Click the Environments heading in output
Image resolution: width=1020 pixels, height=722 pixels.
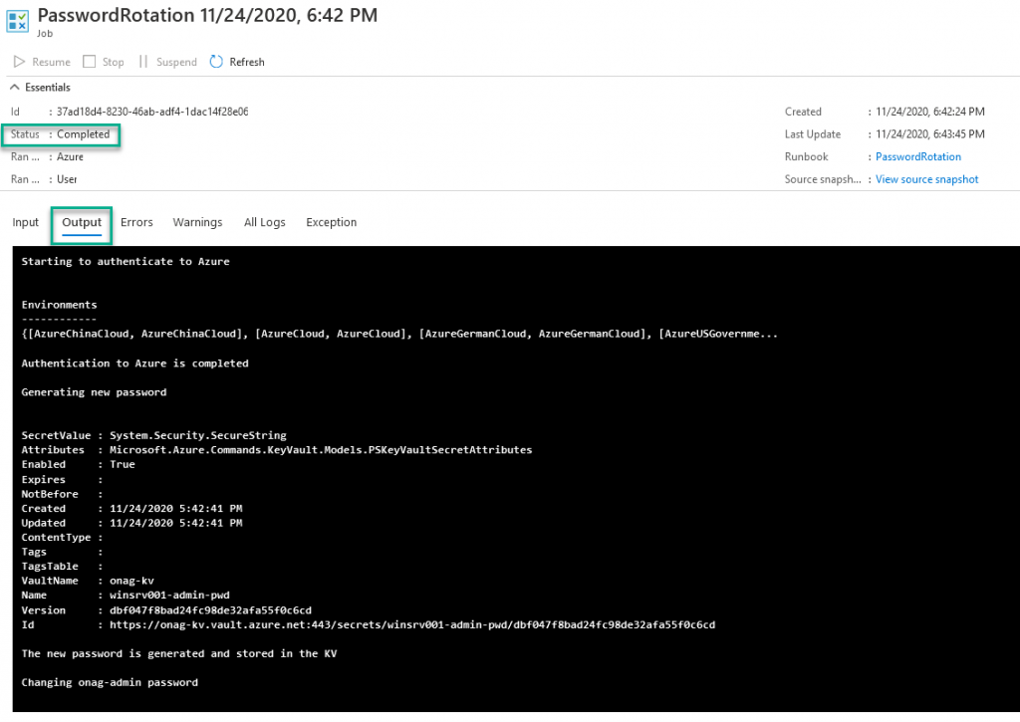point(59,305)
